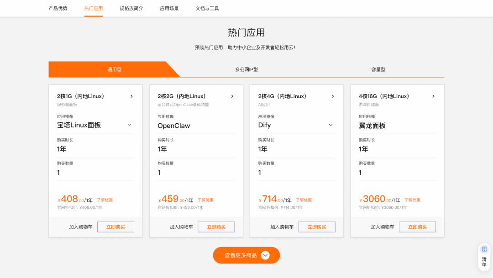
Task: Add the 4核16G plan to cart (加入购物车)
Action: (383, 227)
